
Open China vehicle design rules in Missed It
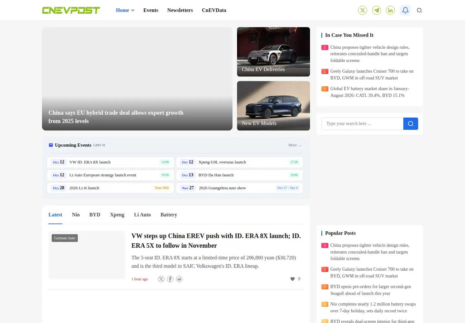tap(370, 54)
